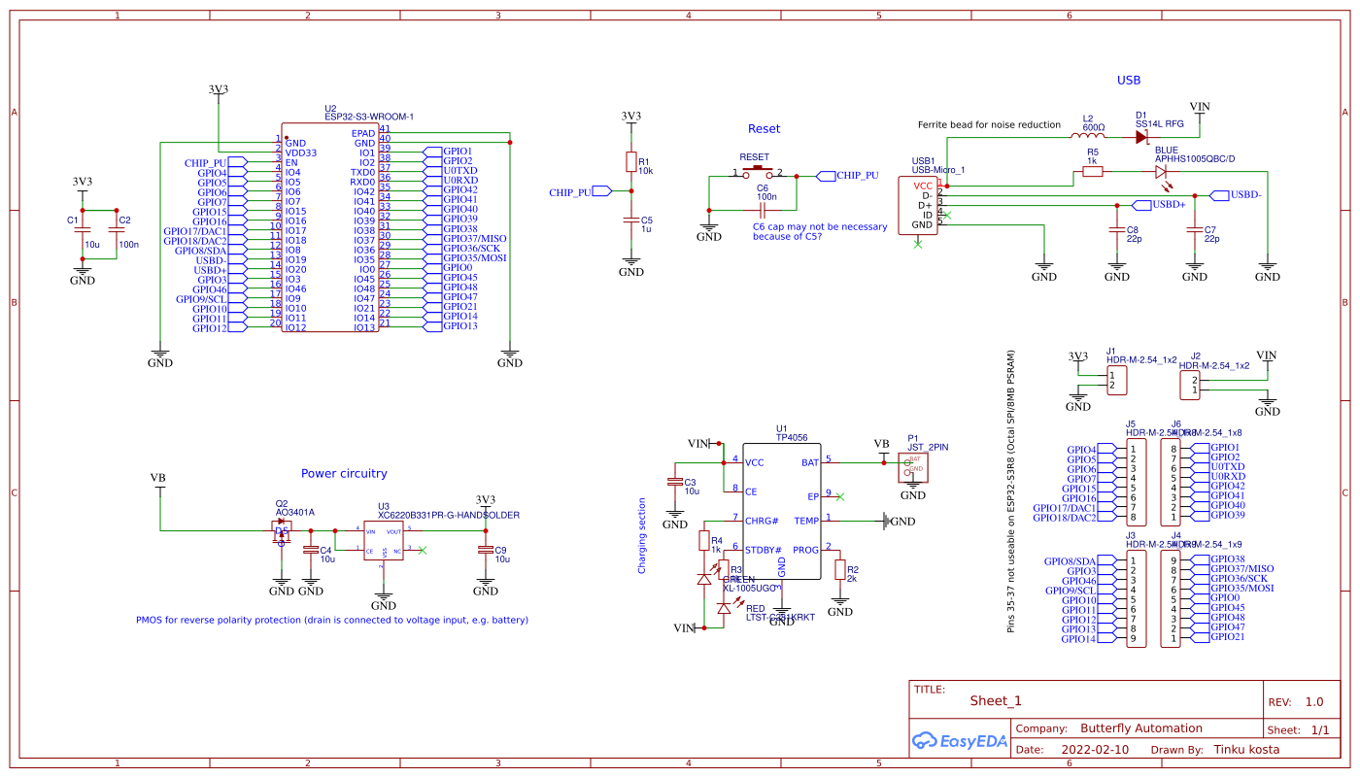Select the U2 ESP32-S3-WROOM-1 module body
Viewport: 1360px width, 778px height.
pos(329,226)
